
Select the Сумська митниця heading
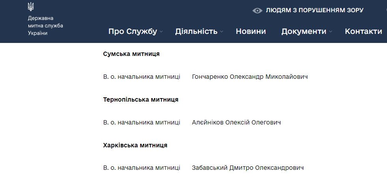131,54
